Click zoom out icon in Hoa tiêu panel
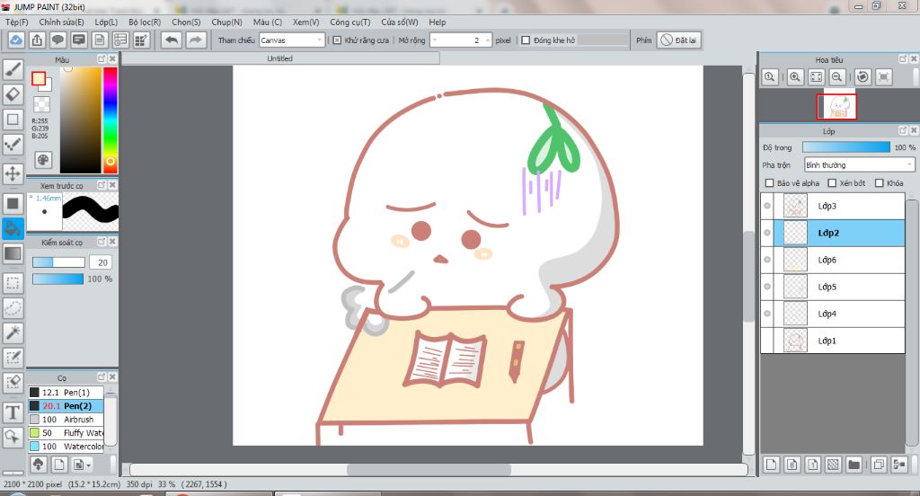The image size is (920, 496). [837, 77]
